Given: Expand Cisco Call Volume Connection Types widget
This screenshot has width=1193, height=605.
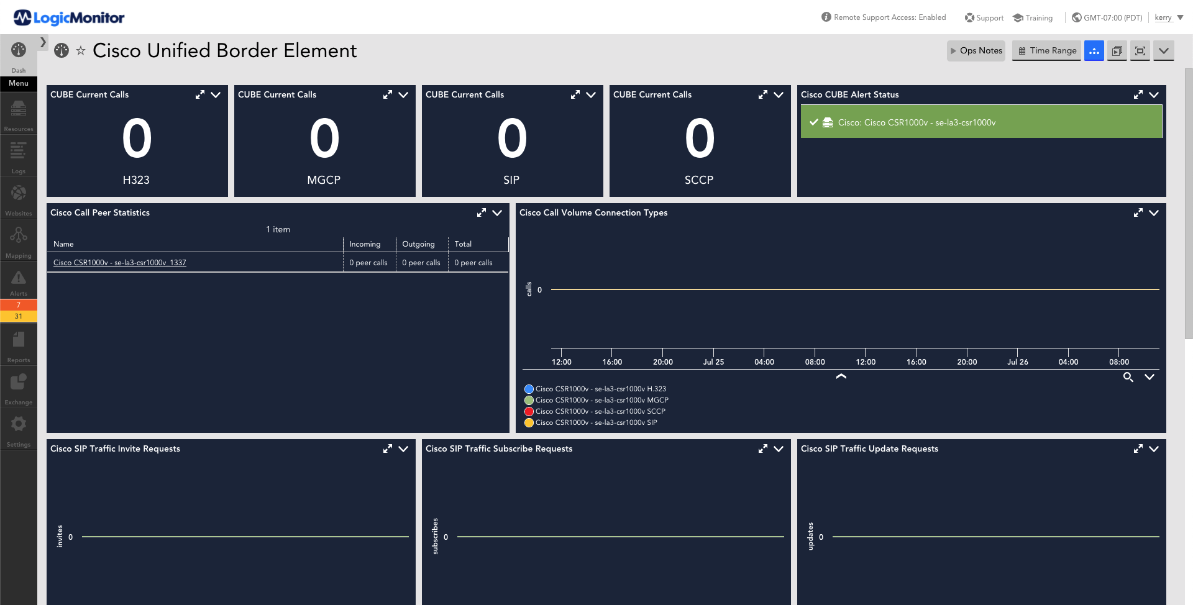Looking at the screenshot, I should [x=1138, y=212].
